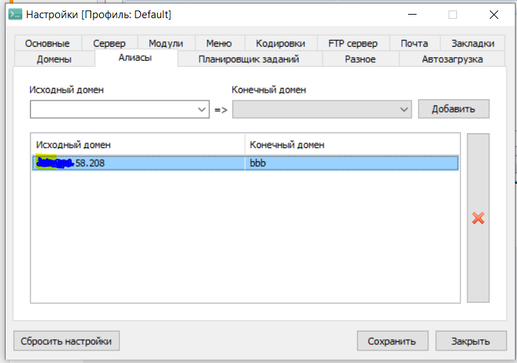The width and height of the screenshot is (517, 363).
Task: Sort by Конечный домен column header
Action: click(x=352, y=145)
